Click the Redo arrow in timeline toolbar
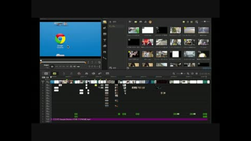Screen dimensions: 251x141 click(x=71, y=74)
